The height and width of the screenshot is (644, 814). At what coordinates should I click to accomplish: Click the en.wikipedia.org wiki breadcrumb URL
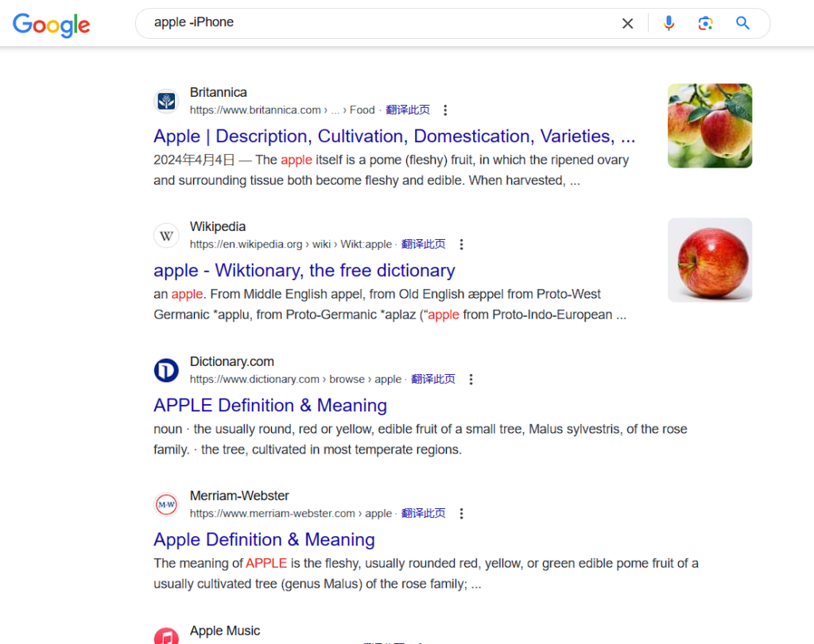click(x=291, y=245)
